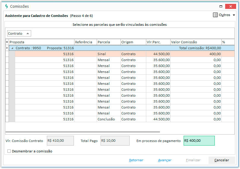240x169 pixels.
Task: Sort by the Referência column header
Action: 85,42
